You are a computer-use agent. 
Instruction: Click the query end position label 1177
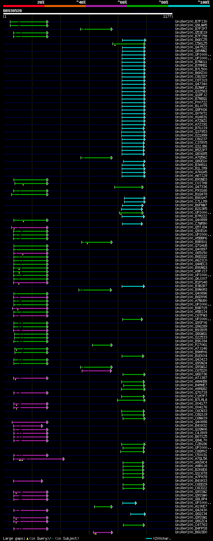coord(167,16)
